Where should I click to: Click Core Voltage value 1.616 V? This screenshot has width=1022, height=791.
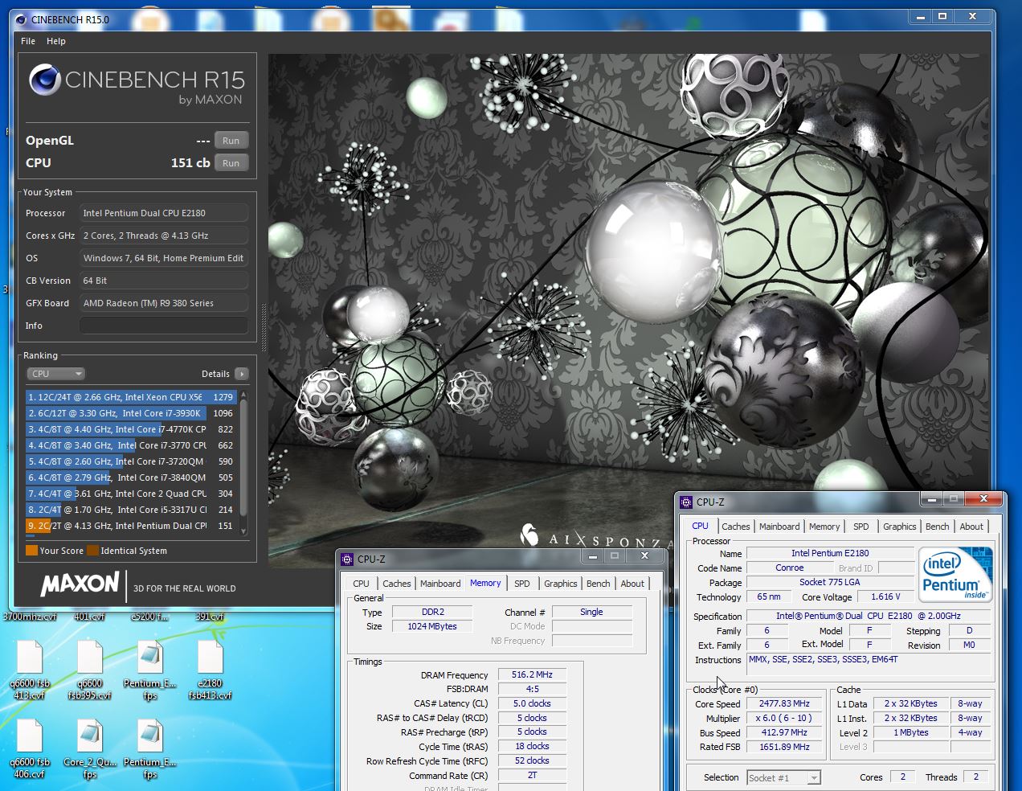click(886, 596)
